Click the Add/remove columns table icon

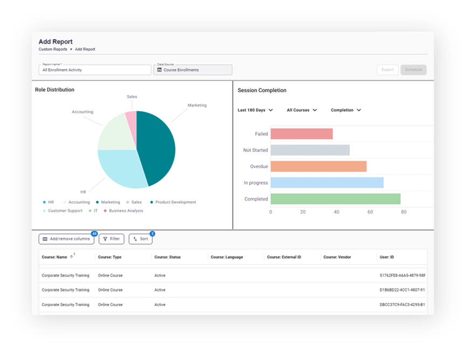(x=45, y=239)
